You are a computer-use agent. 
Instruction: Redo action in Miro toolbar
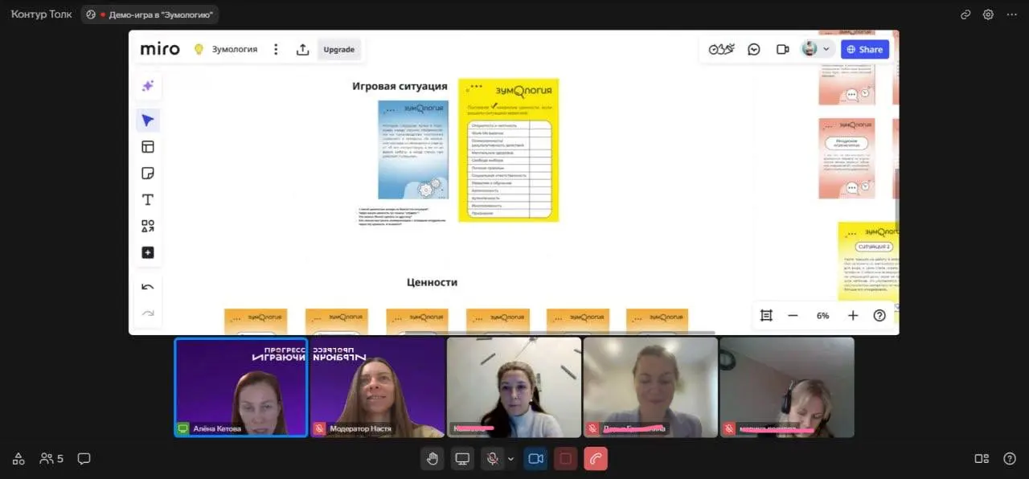(148, 313)
